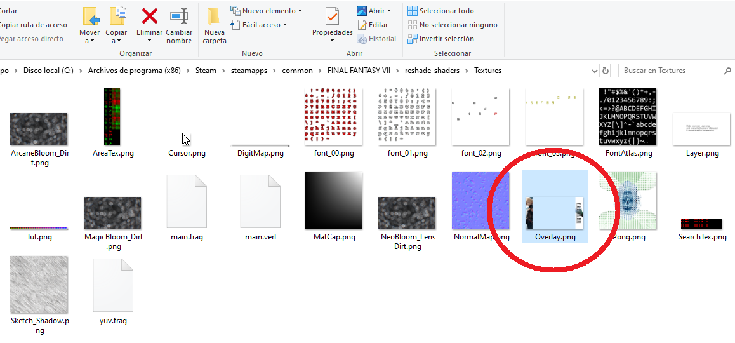
Task: Go to Archivos de programa (x86) breadcrumb
Action: (134, 71)
